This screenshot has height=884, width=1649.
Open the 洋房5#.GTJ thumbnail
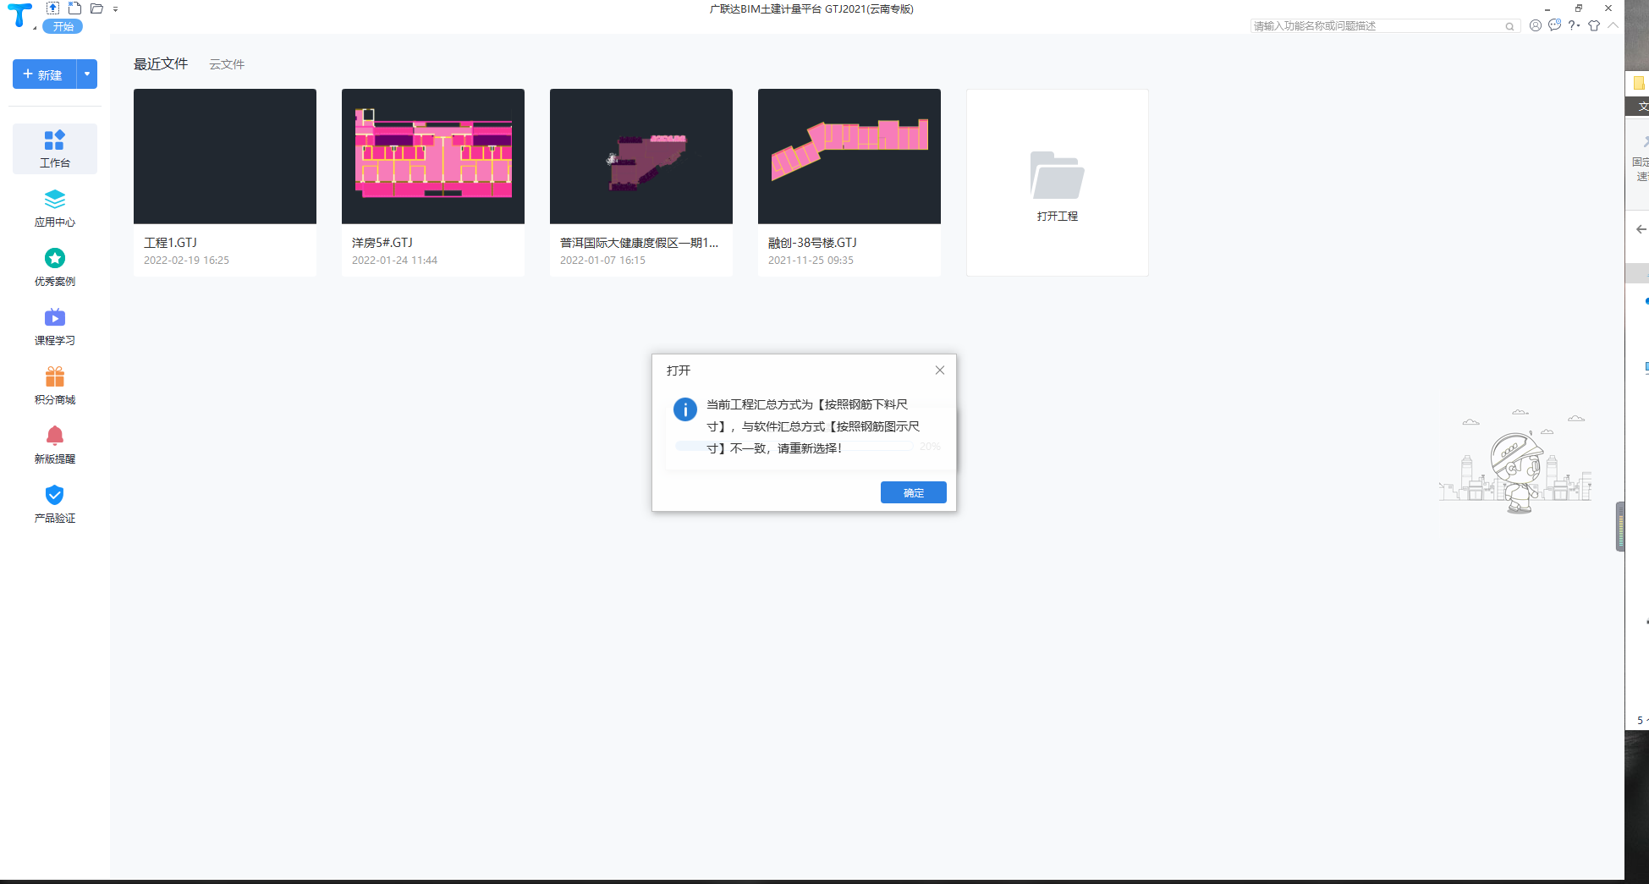pyautogui.click(x=433, y=156)
